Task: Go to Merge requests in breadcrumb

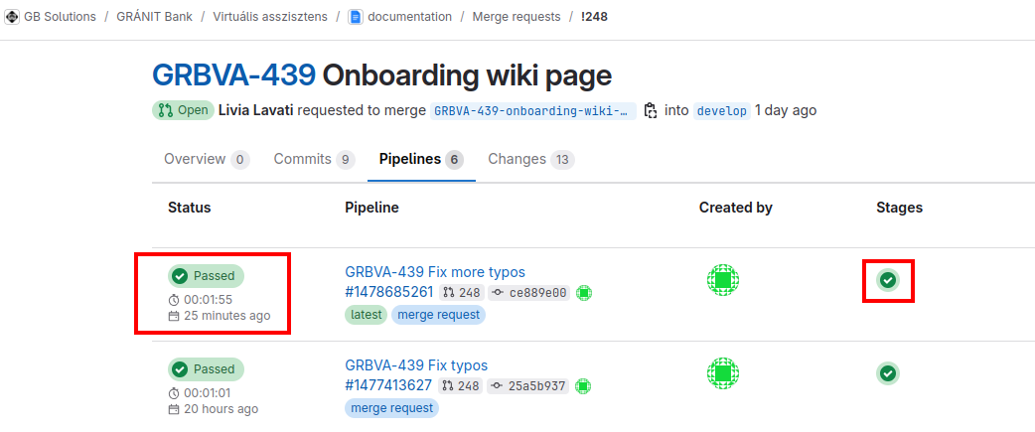Action: pos(516,17)
